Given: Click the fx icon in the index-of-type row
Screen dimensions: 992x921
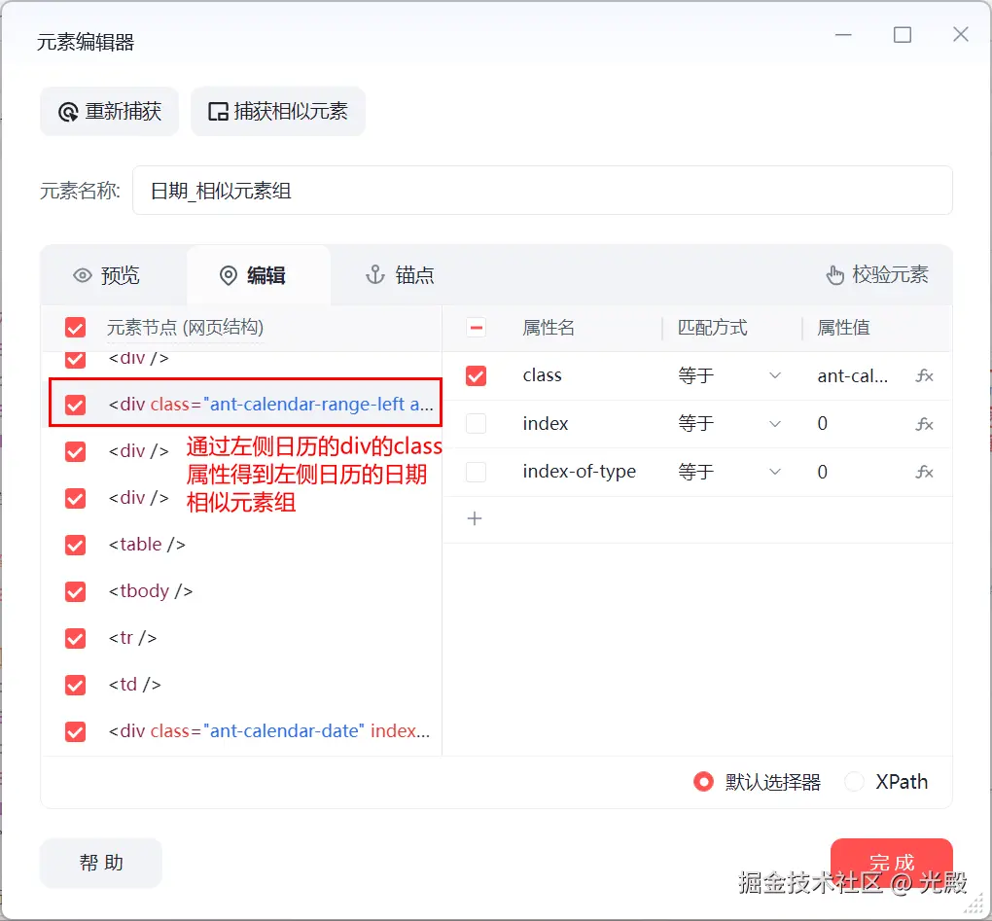Looking at the screenshot, I should [x=924, y=472].
